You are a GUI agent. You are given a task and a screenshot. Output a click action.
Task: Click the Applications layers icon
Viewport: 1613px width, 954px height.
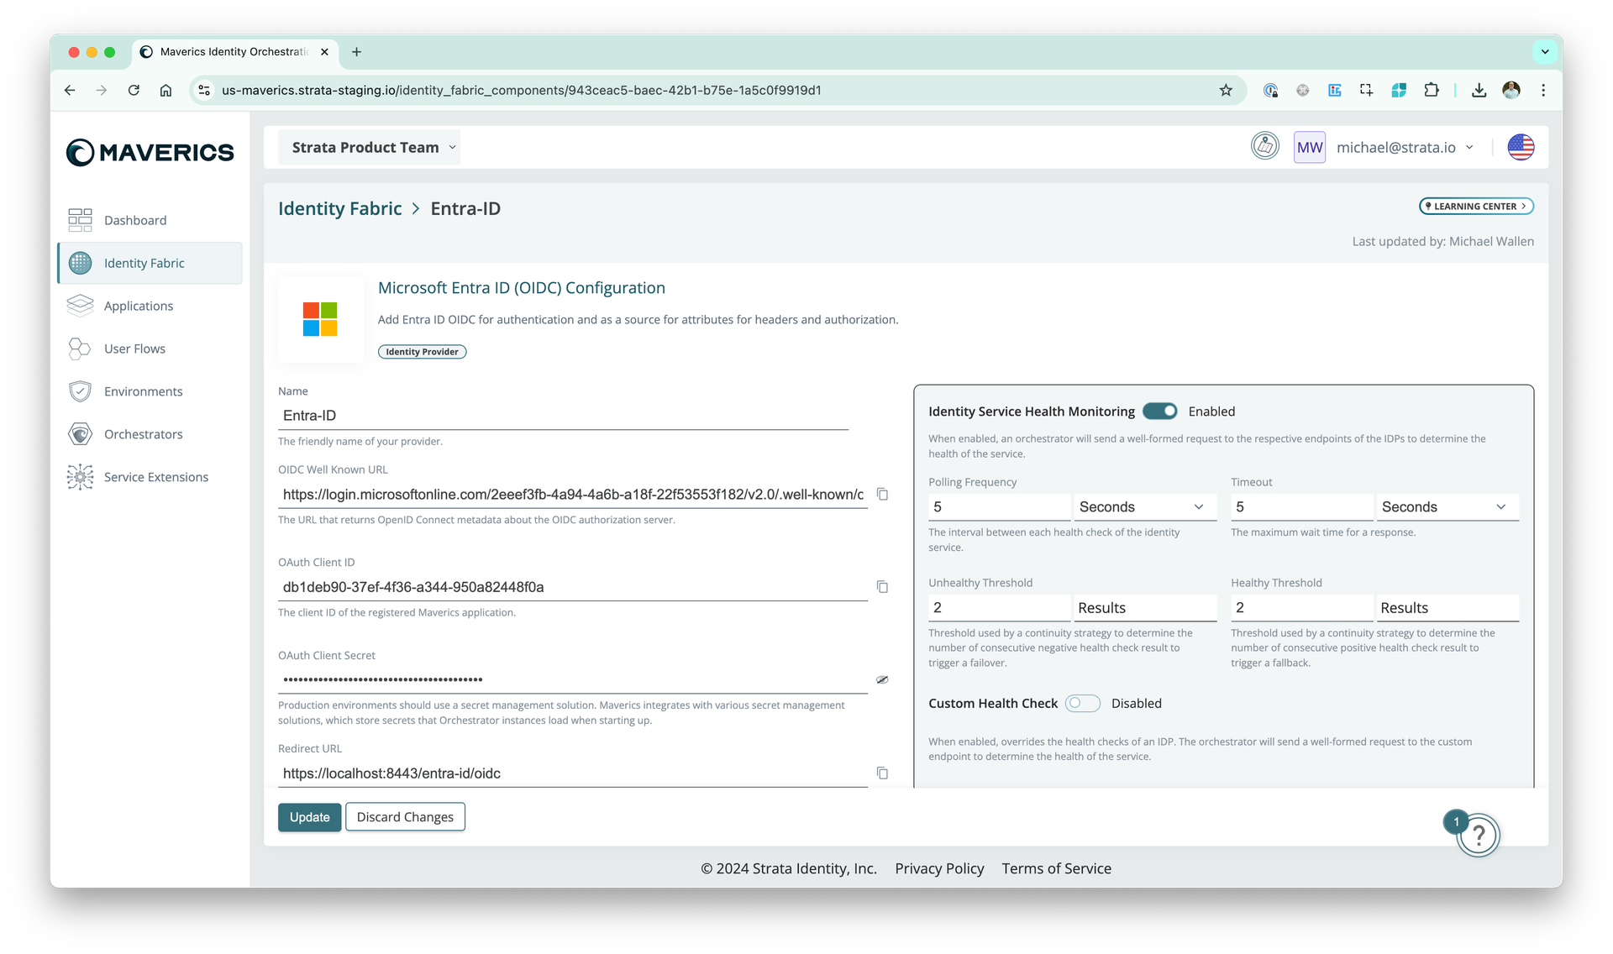click(80, 306)
